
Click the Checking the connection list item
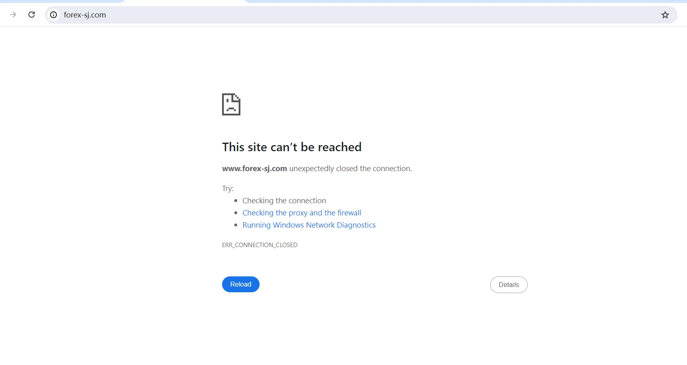click(x=284, y=200)
